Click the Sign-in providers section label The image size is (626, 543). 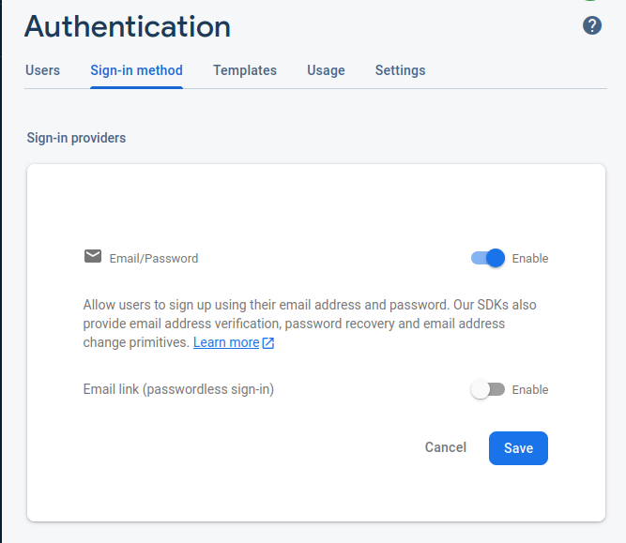point(76,138)
